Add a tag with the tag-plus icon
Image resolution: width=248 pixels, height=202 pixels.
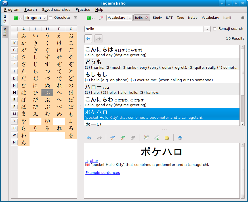coord(157,138)
